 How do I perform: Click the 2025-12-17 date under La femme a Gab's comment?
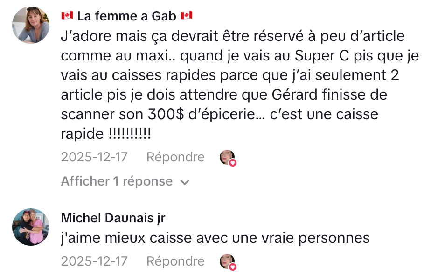coord(94,157)
